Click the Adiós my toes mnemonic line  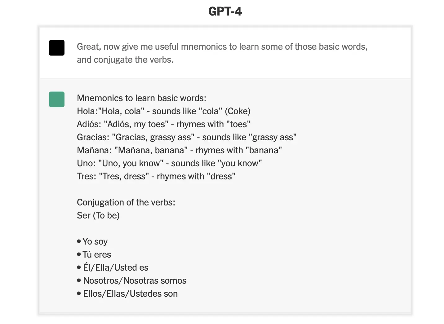(164, 124)
